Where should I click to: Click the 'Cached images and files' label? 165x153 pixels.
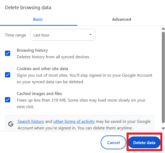point(39,94)
